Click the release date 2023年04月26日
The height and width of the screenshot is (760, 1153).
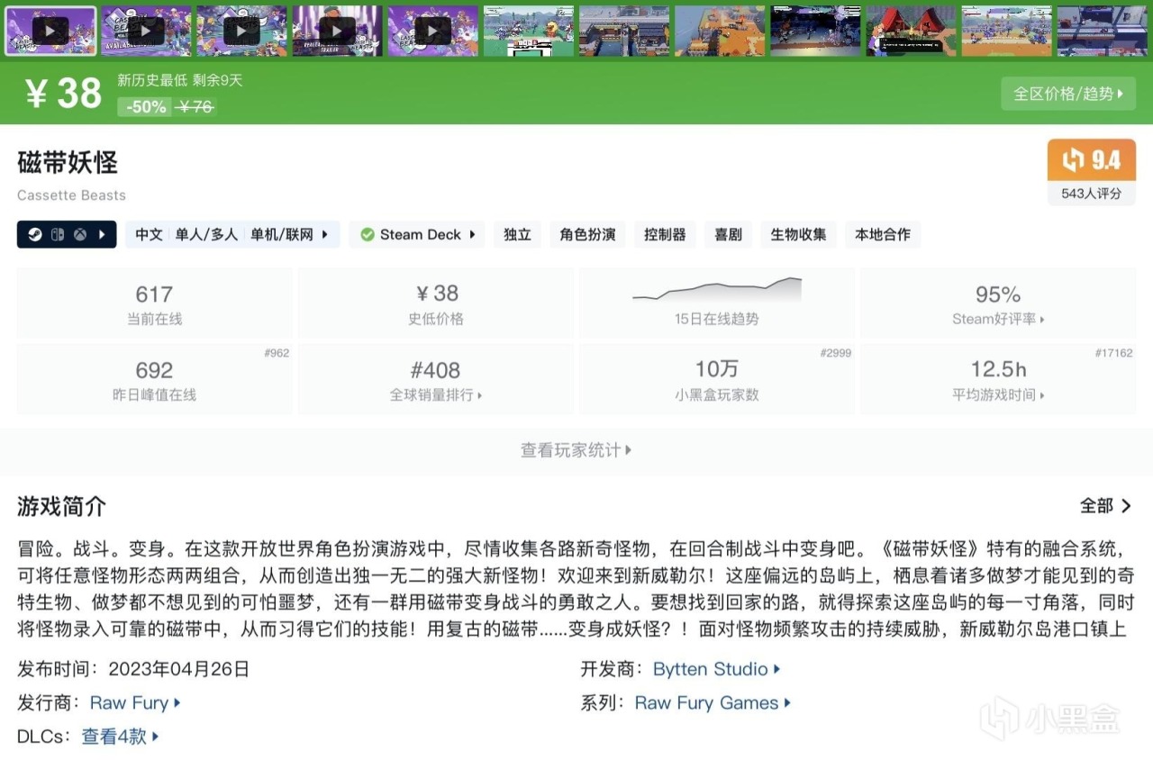point(178,669)
